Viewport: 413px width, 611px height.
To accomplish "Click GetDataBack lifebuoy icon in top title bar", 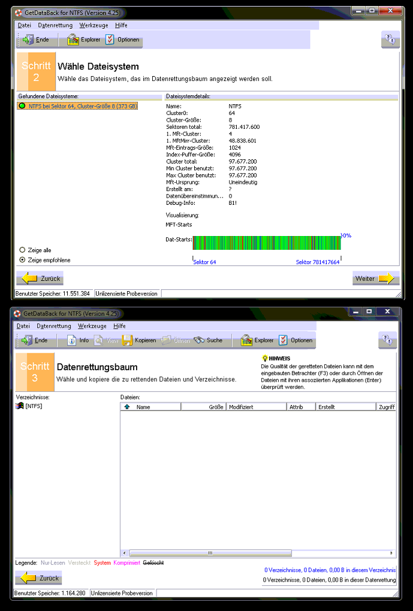I will (x=19, y=13).
